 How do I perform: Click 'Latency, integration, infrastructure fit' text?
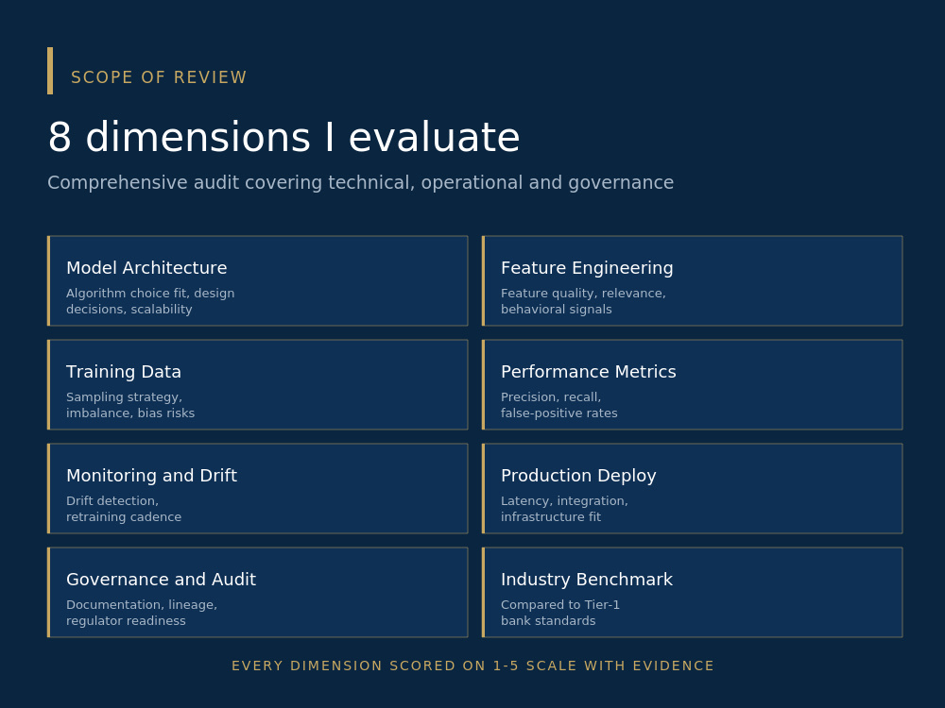(564, 509)
